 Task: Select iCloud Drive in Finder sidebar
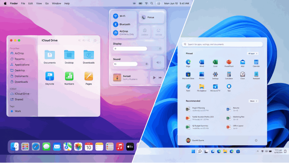[x=22, y=94]
